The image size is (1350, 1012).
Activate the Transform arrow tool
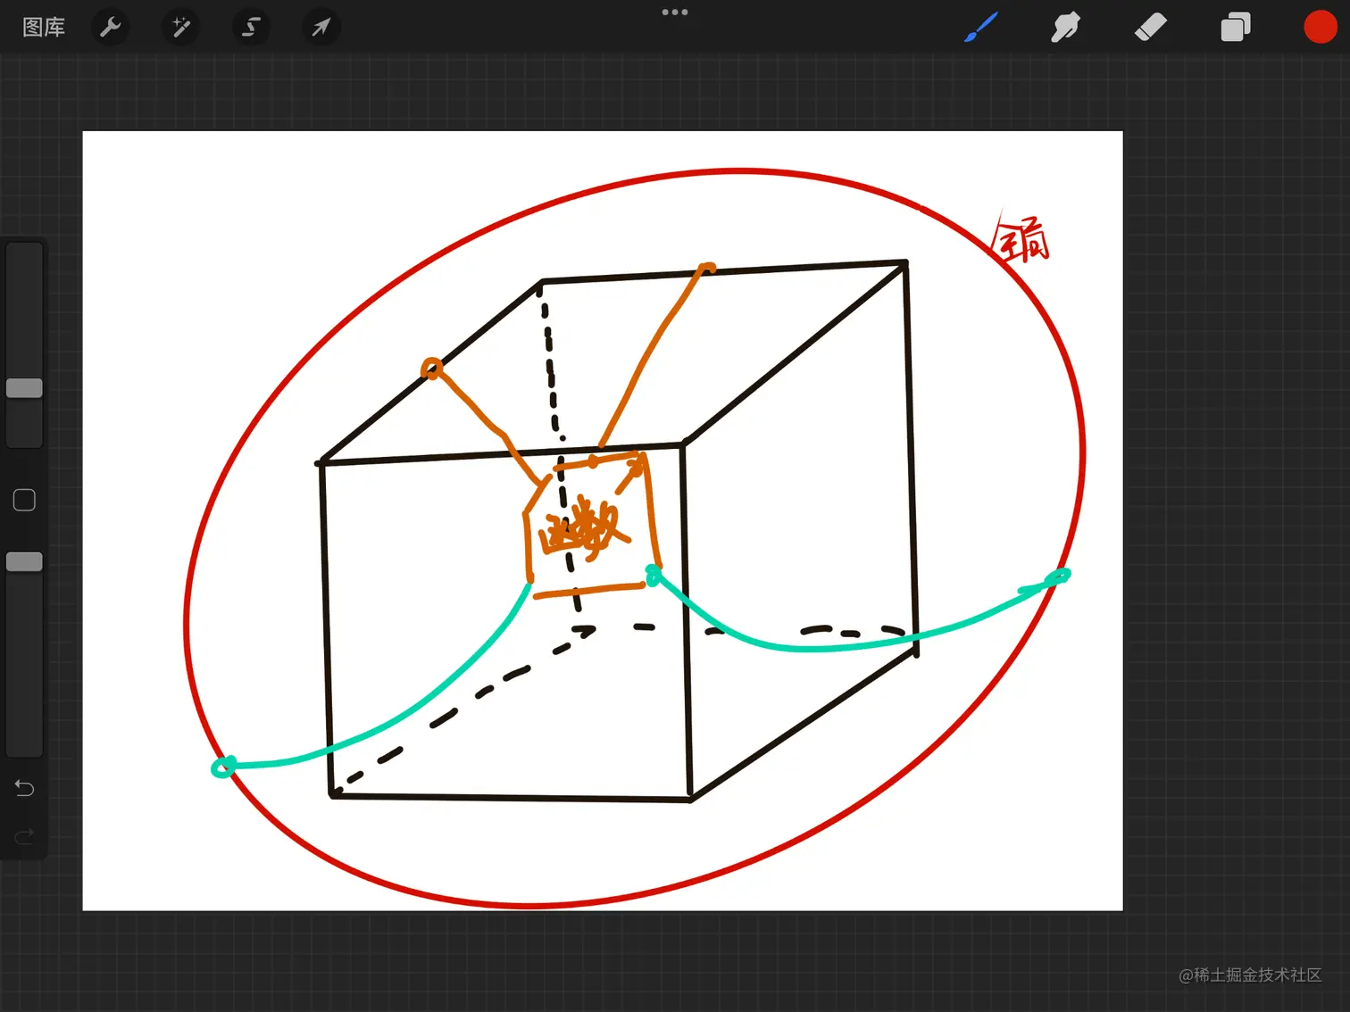point(321,27)
